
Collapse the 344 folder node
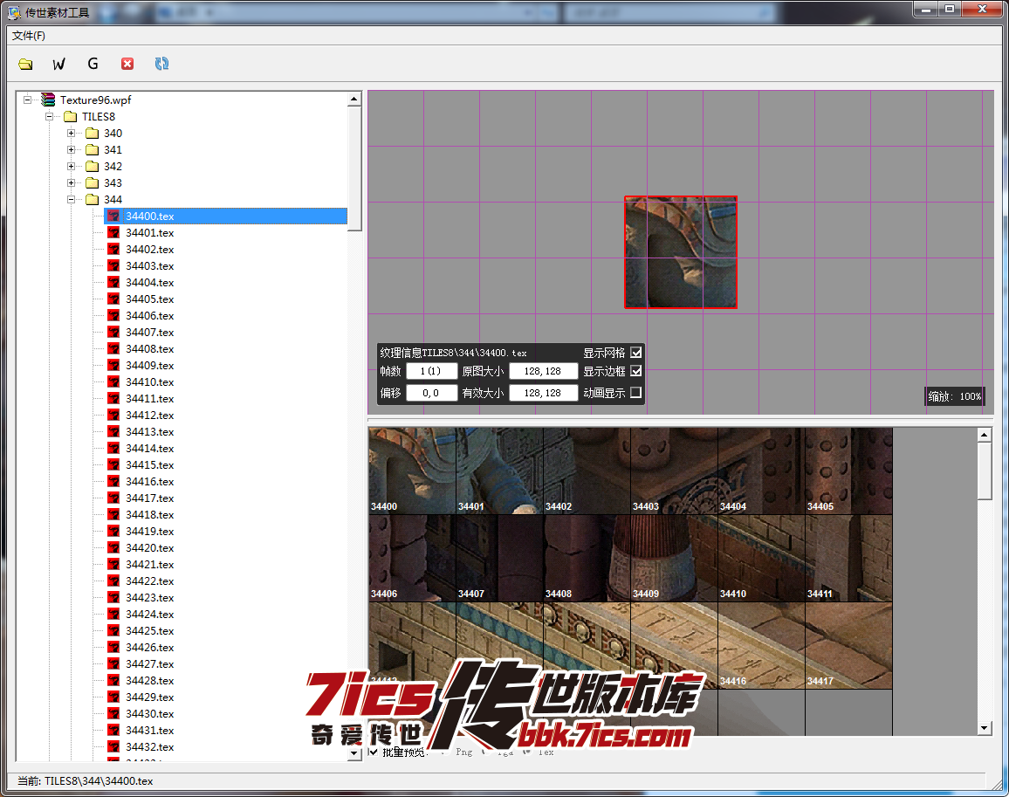tap(72, 200)
